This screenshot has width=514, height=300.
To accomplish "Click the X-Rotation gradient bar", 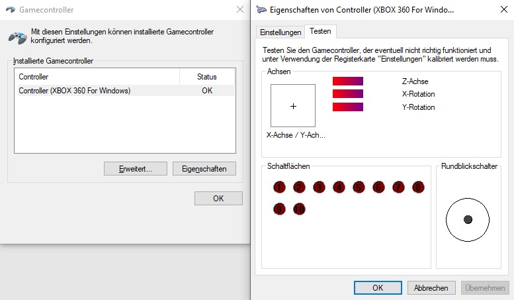I will (x=348, y=94).
